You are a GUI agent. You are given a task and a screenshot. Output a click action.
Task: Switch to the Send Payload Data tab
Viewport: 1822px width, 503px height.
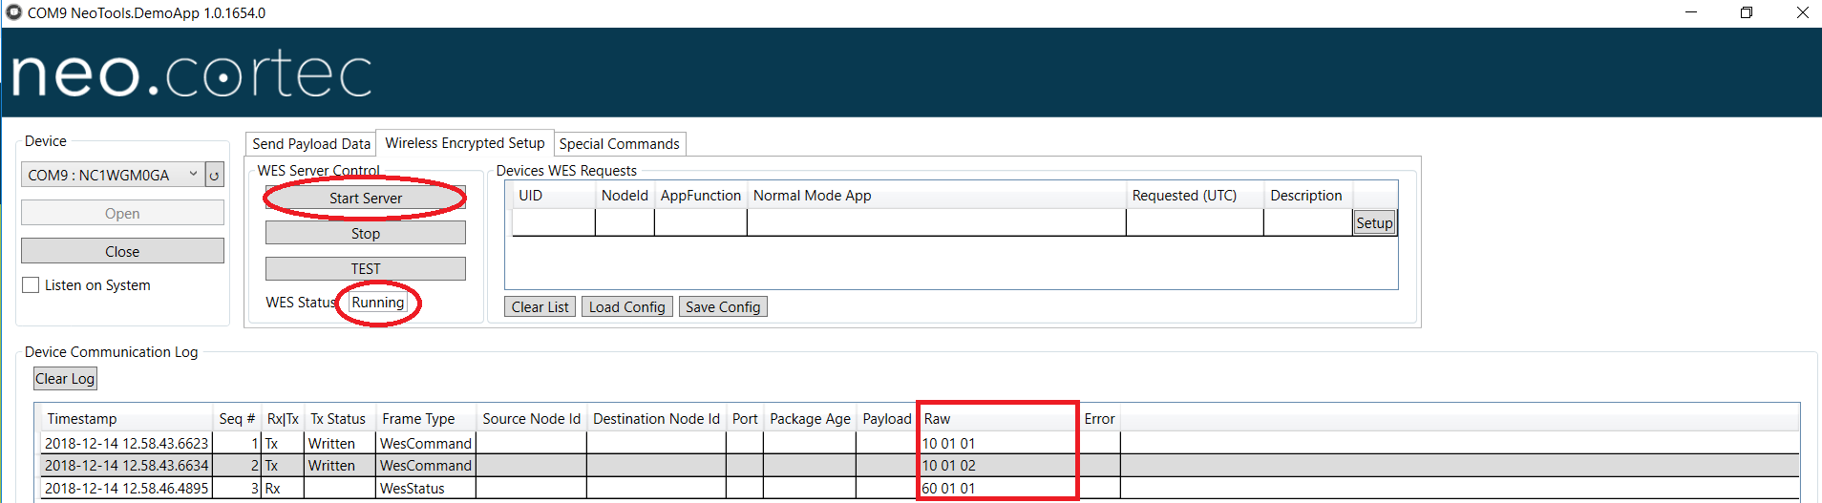pos(311,143)
